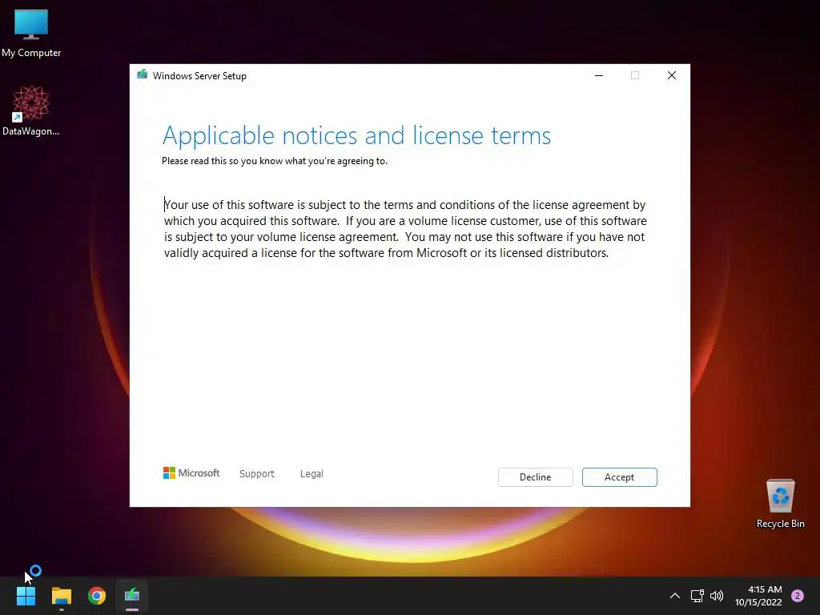Open the Legal link

point(312,474)
